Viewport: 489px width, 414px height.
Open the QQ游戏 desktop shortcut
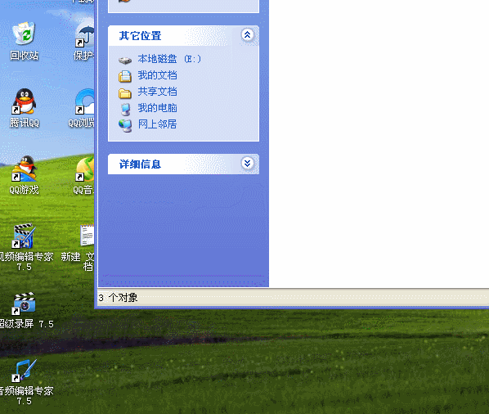pos(25,175)
